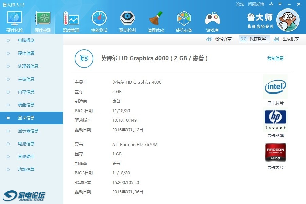Click the 1 GB video memory value
Image resolution: width=306 pixels, height=204 pixels.
tap(117, 154)
